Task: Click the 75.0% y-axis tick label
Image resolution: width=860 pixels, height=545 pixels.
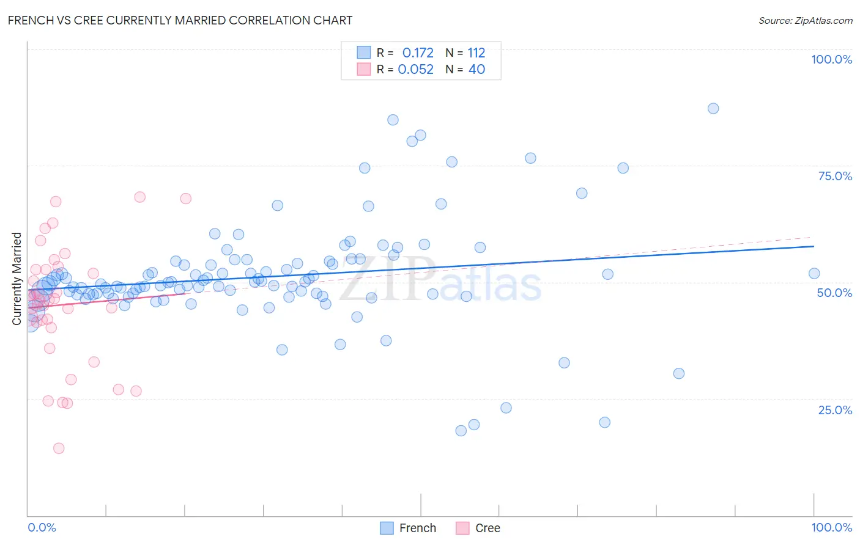Action: [835, 176]
